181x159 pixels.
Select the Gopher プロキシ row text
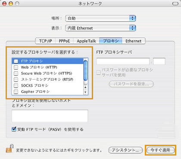35,92
